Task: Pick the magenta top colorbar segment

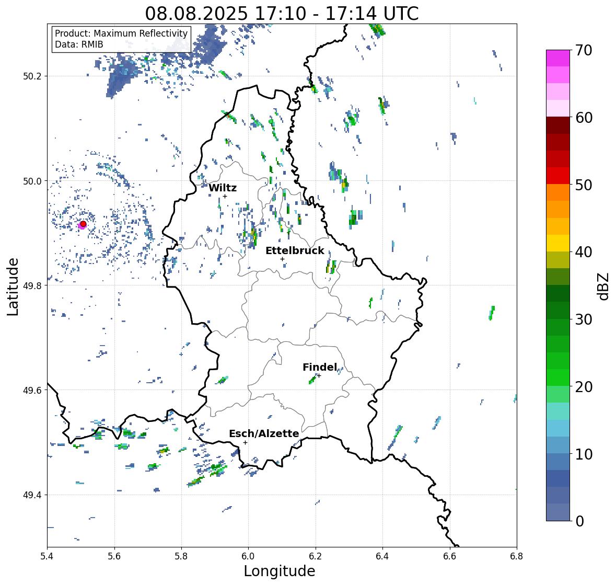Action: [558, 58]
